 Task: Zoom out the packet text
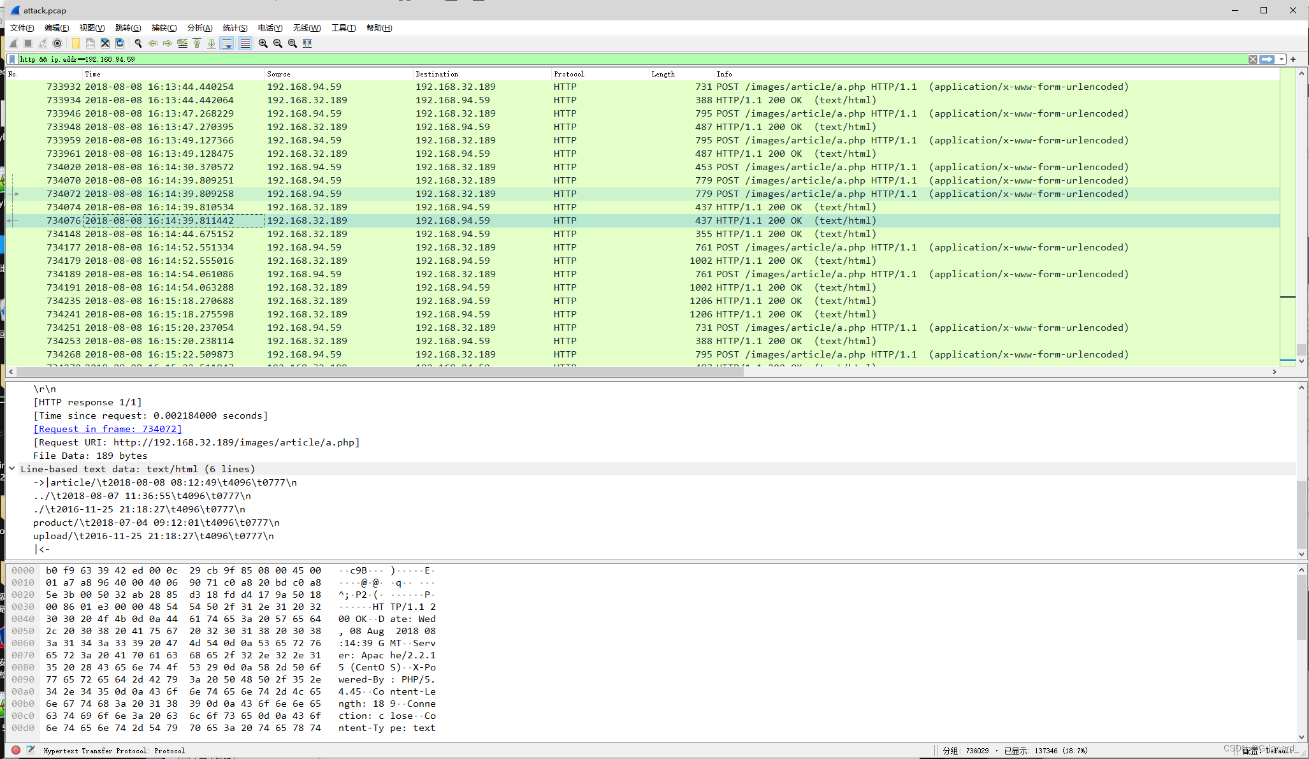tap(278, 43)
